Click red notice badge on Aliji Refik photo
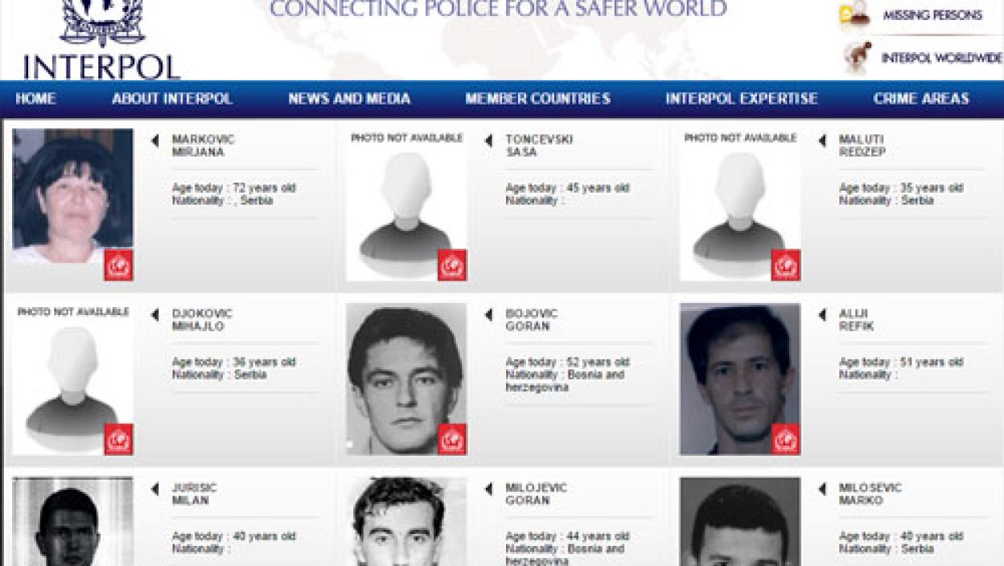The width and height of the screenshot is (1004, 566). [x=785, y=440]
